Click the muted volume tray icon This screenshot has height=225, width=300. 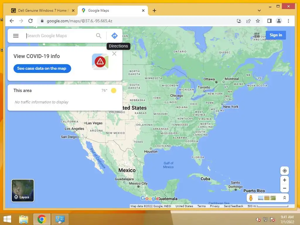click(x=258, y=219)
